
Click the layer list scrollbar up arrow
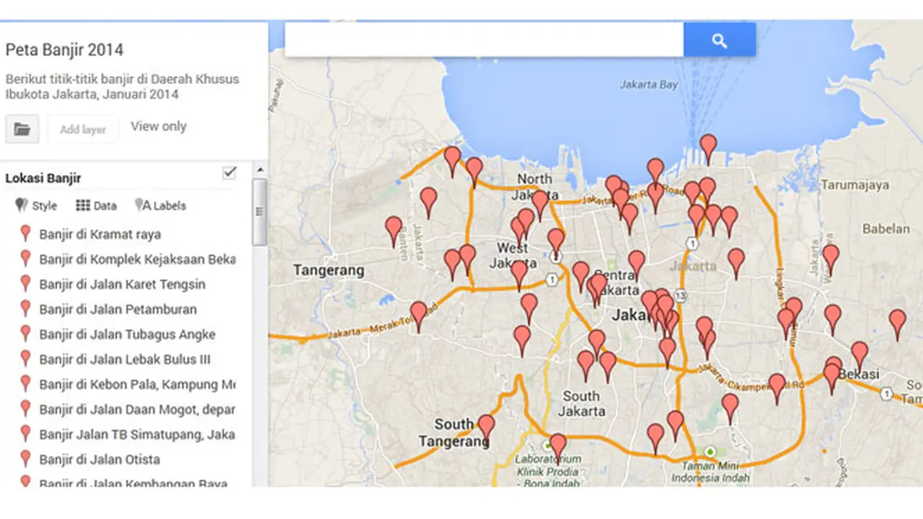tap(260, 170)
